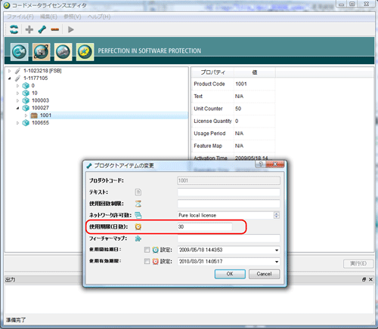Expand the 1001 product item node
Screen dimensions: 378x329
click(26, 115)
